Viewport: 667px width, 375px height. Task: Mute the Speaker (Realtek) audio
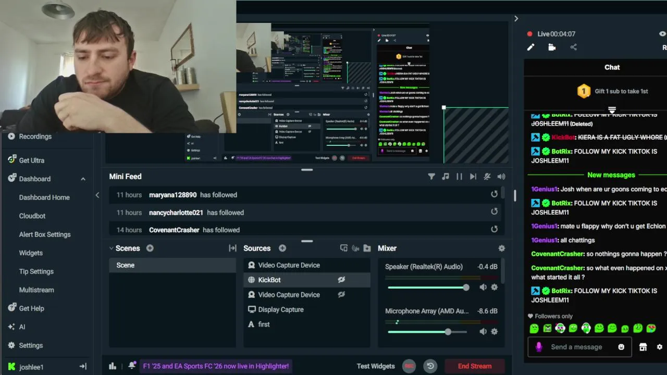pyautogui.click(x=483, y=287)
